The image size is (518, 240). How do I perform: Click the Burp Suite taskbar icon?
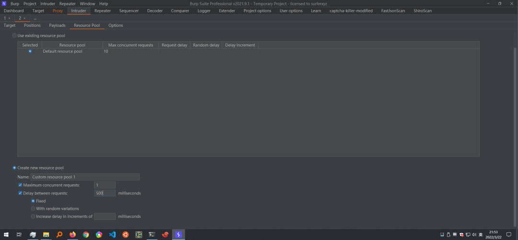[x=178, y=234]
